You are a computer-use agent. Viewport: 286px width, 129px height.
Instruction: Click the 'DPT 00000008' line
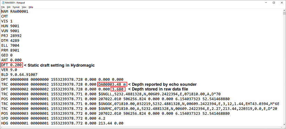tap(62, 79)
